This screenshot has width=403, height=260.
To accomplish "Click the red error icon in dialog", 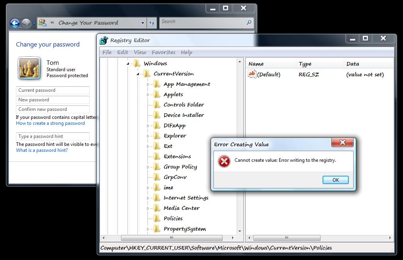I will tap(224, 161).
